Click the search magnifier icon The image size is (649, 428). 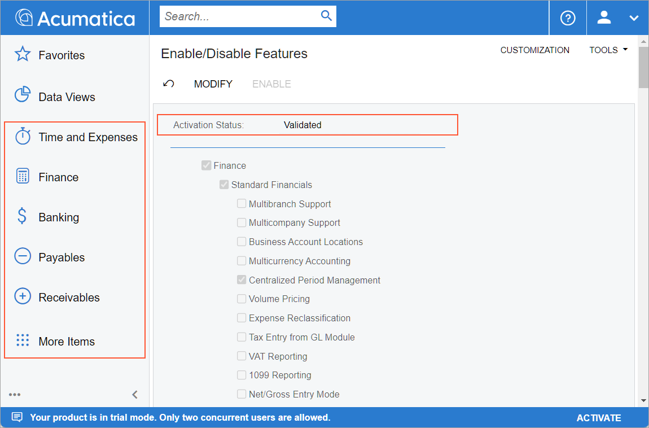326,16
